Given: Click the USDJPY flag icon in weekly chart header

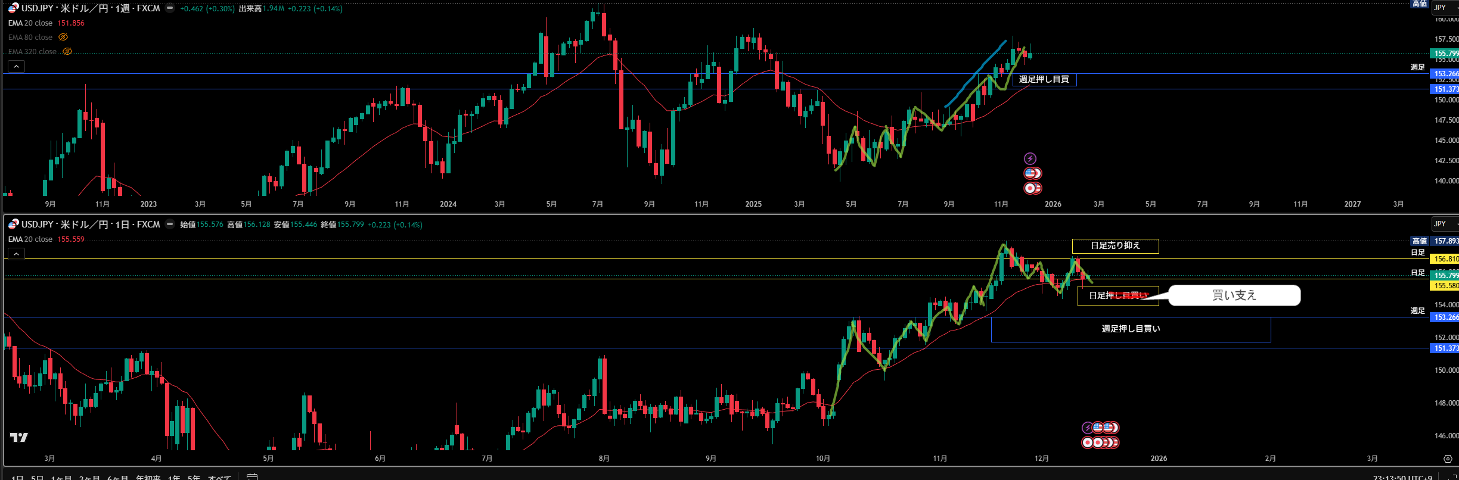Looking at the screenshot, I should (13, 8).
